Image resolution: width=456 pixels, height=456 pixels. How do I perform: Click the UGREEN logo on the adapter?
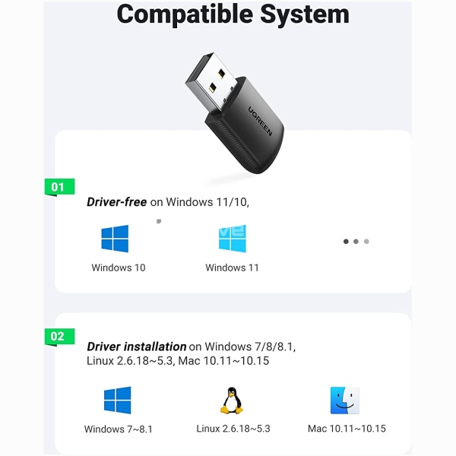tap(260, 121)
